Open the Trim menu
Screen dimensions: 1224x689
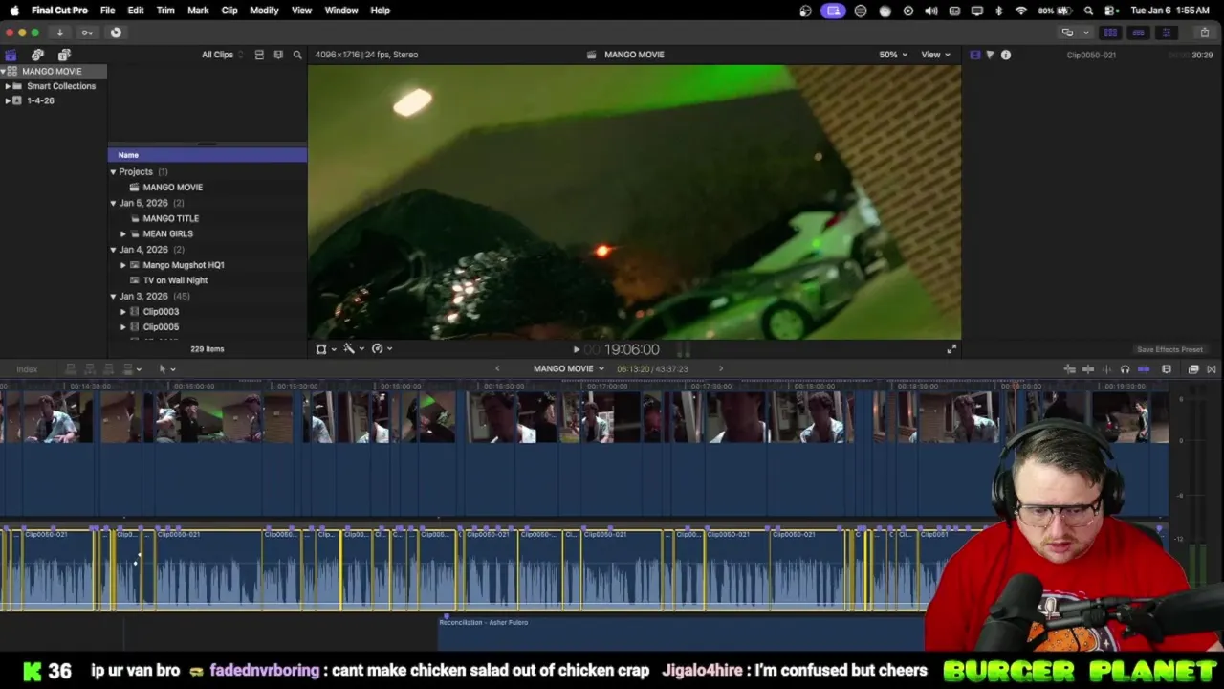165,11
